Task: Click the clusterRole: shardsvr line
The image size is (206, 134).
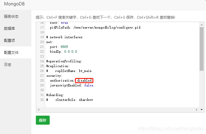Action: pyautogui.click(x=70, y=100)
